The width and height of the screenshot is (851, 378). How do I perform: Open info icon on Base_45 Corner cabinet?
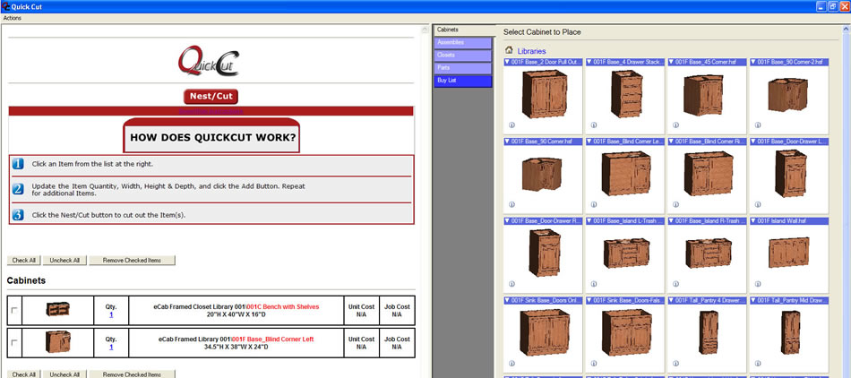click(675, 125)
